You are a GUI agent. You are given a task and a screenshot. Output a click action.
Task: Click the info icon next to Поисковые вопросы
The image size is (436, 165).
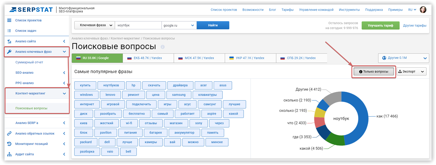[162, 47]
